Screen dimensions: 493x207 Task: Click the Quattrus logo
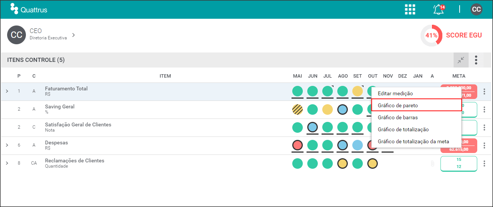[29, 9]
